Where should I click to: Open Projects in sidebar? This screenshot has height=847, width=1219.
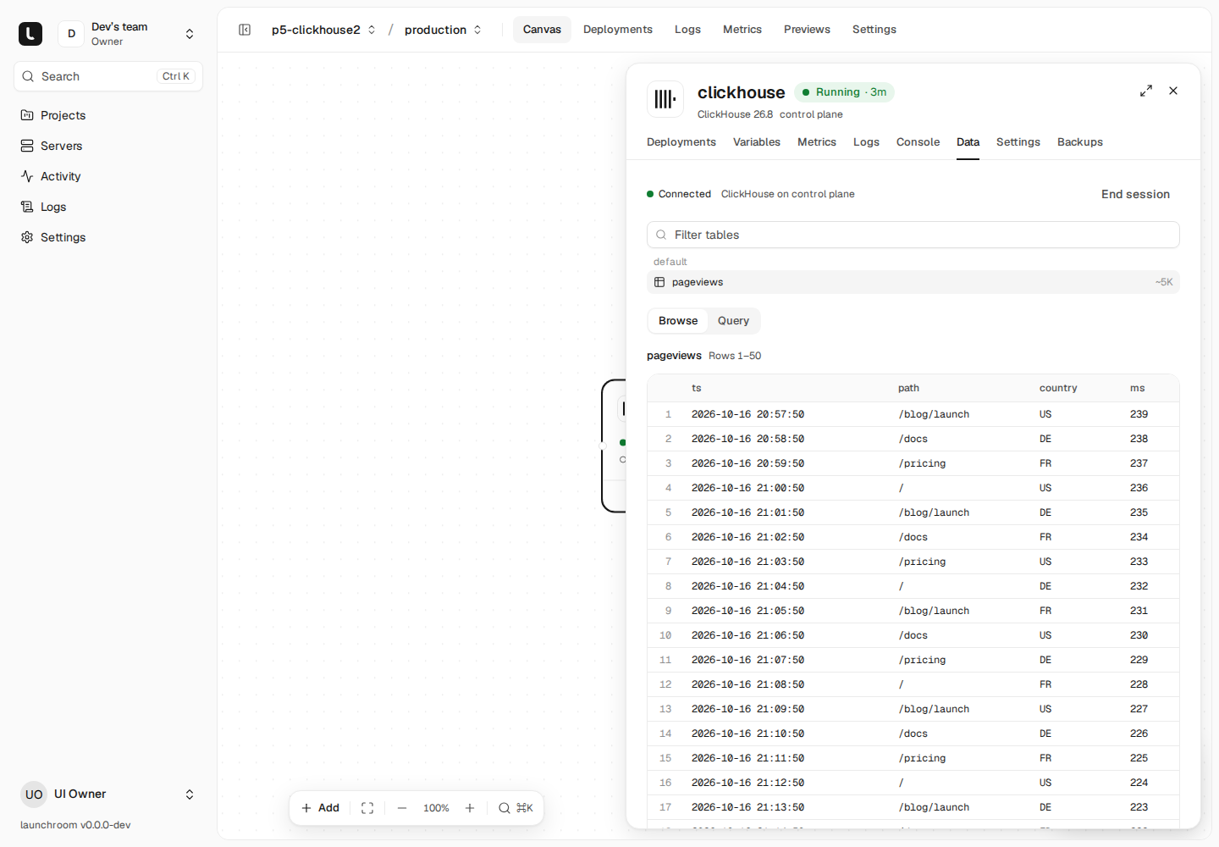108,115
